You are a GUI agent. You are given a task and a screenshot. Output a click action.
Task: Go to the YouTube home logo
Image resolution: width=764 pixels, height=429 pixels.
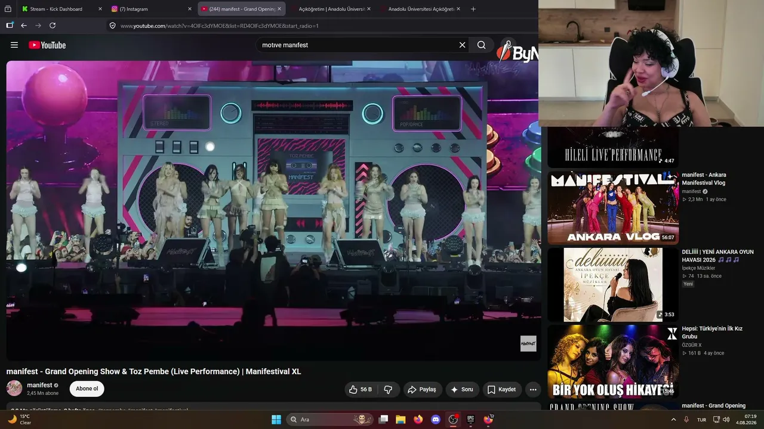(47, 45)
